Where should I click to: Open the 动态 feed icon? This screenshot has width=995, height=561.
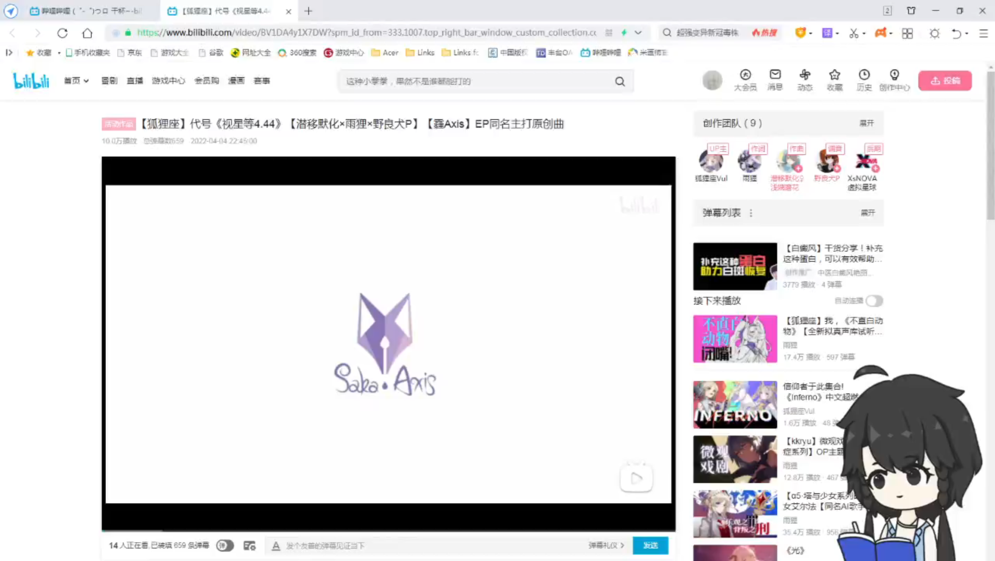[805, 80]
